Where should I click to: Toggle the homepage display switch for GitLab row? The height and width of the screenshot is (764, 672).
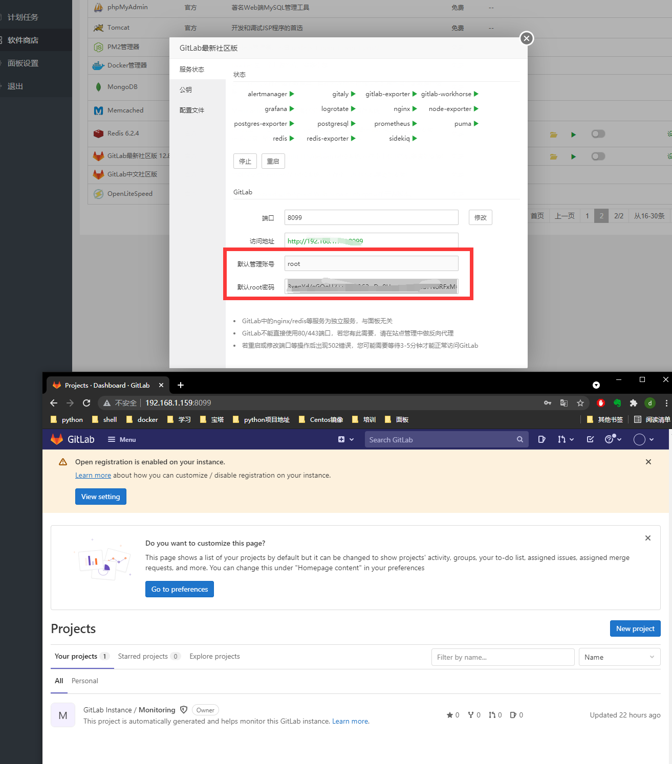coord(598,156)
